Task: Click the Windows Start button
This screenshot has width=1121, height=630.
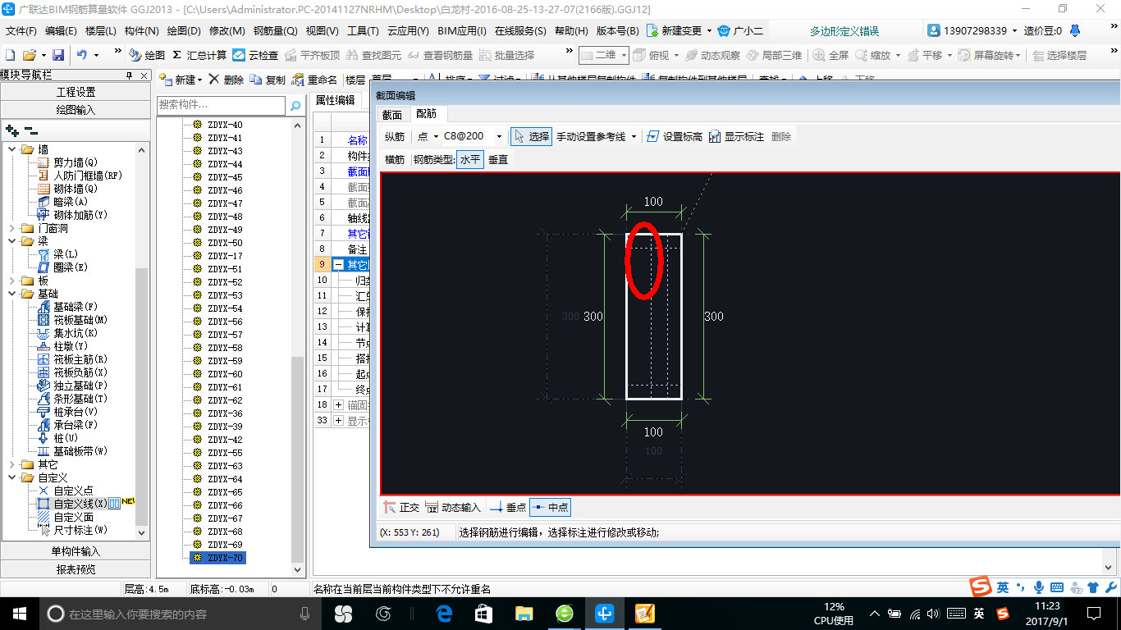Action: [x=19, y=614]
